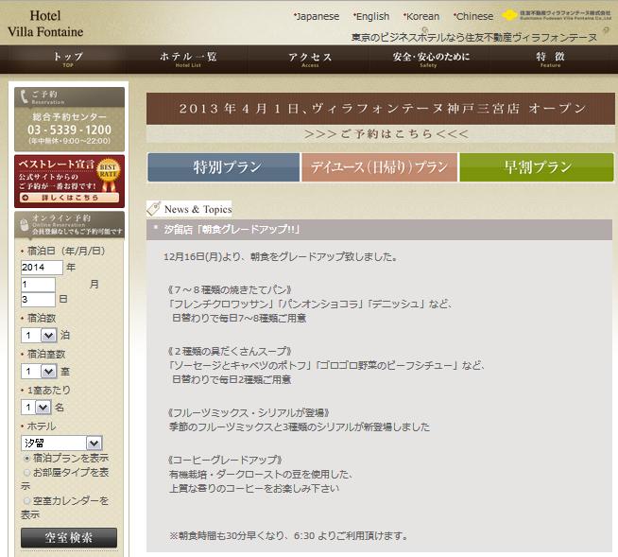This screenshot has height=557, width=618.
Task: Click the 《コーヒーグレードアップ》 text line
Action: 225,460
